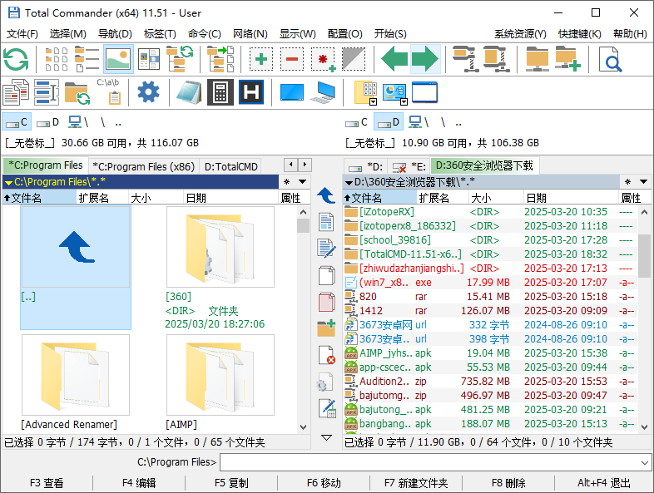This screenshot has height=493, width=654.
Task: Toggle detailed file list view
Action: [87, 59]
